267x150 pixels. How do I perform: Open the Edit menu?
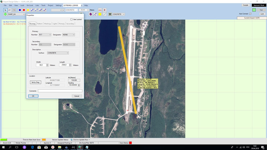click(x=10, y=5)
